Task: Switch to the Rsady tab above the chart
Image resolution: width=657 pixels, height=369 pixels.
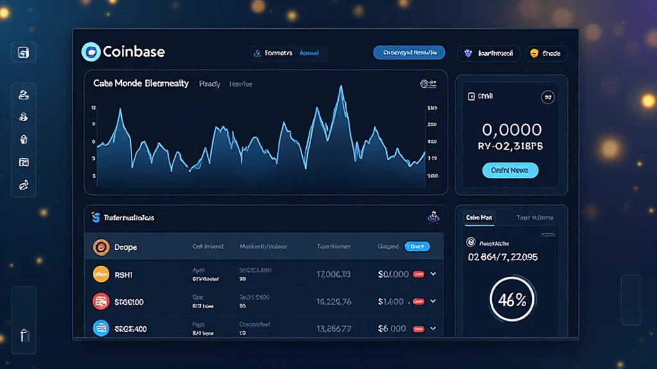Action: pos(209,84)
